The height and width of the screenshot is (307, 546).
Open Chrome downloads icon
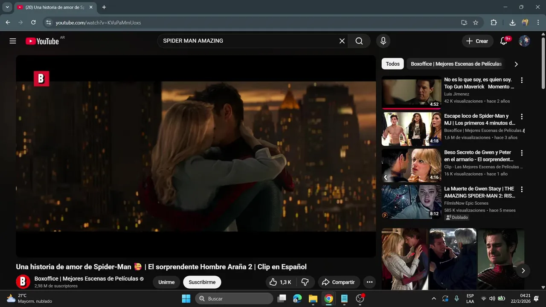point(512,23)
